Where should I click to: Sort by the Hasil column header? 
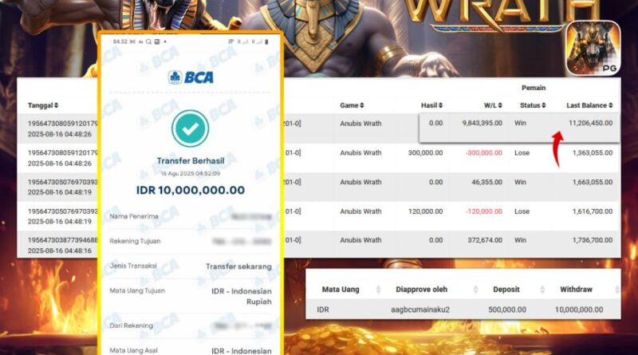[431, 105]
